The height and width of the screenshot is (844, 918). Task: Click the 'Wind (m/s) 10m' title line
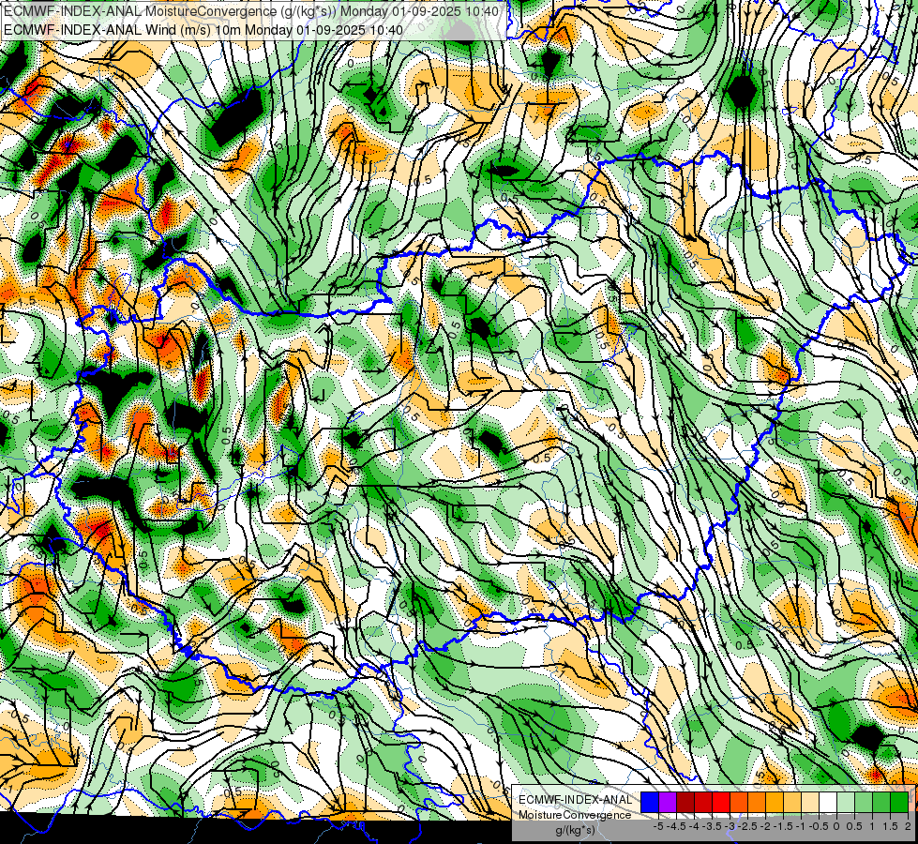tap(203, 29)
